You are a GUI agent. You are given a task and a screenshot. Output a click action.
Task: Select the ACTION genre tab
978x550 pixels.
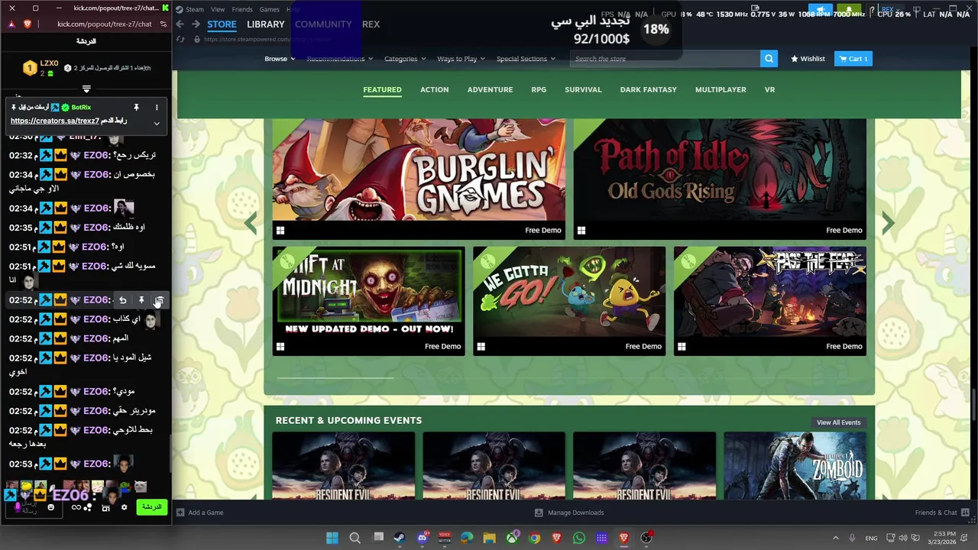tap(434, 90)
